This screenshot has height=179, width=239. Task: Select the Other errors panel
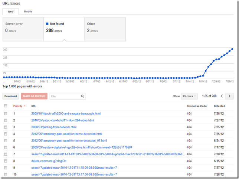click(x=105, y=29)
